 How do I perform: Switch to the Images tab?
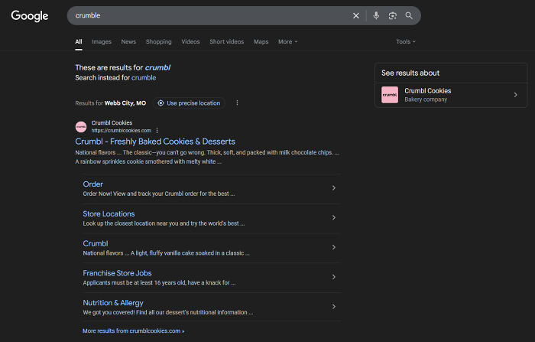[102, 41]
